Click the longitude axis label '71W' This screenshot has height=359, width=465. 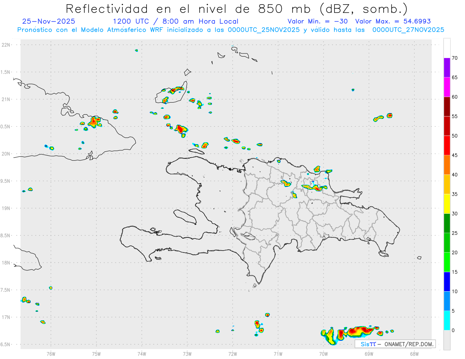click(x=278, y=353)
